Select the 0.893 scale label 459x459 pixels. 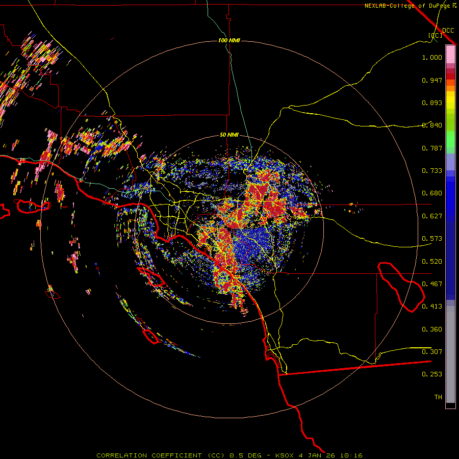(x=432, y=103)
